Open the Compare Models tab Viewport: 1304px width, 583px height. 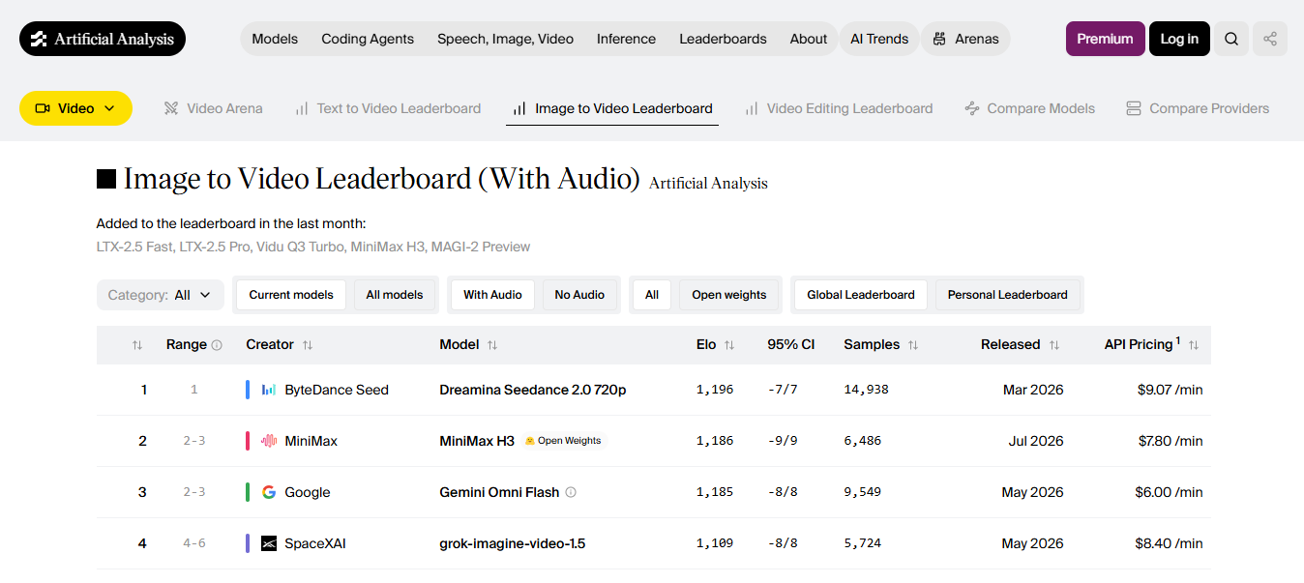coord(1029,108)
